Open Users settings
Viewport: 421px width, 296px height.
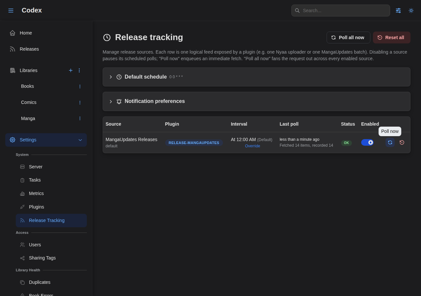click(51, 245)
